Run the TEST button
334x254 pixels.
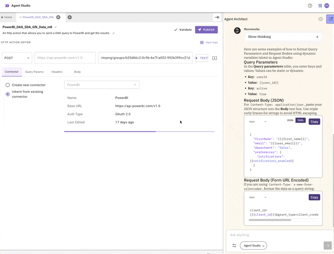click(x=202, y=58)
